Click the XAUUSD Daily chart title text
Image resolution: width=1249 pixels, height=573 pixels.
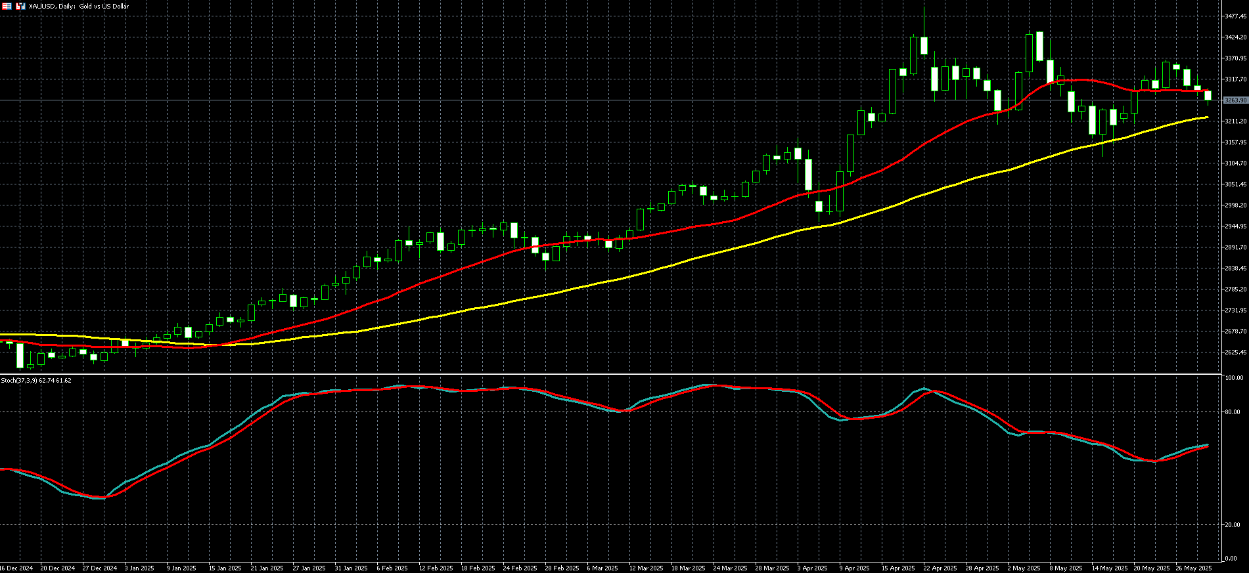pyautogui.click(x=79, y=6)
